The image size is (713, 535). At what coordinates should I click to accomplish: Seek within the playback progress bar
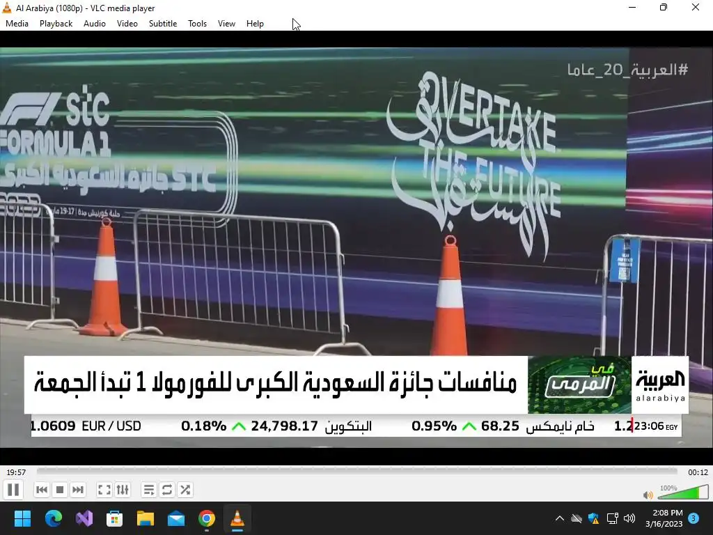357,472
